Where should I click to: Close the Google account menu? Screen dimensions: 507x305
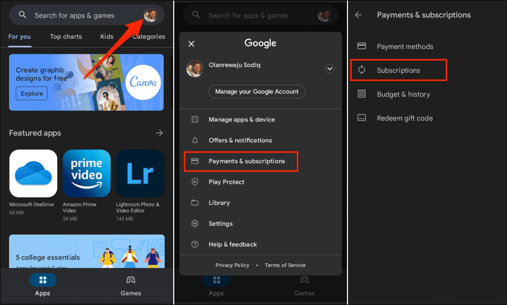(x=192, y=44)
